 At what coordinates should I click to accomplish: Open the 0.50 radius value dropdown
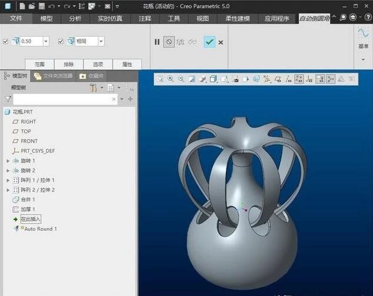click(x=46, y=41)
